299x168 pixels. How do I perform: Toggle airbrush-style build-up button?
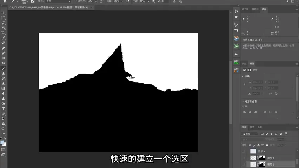point(128,1)
